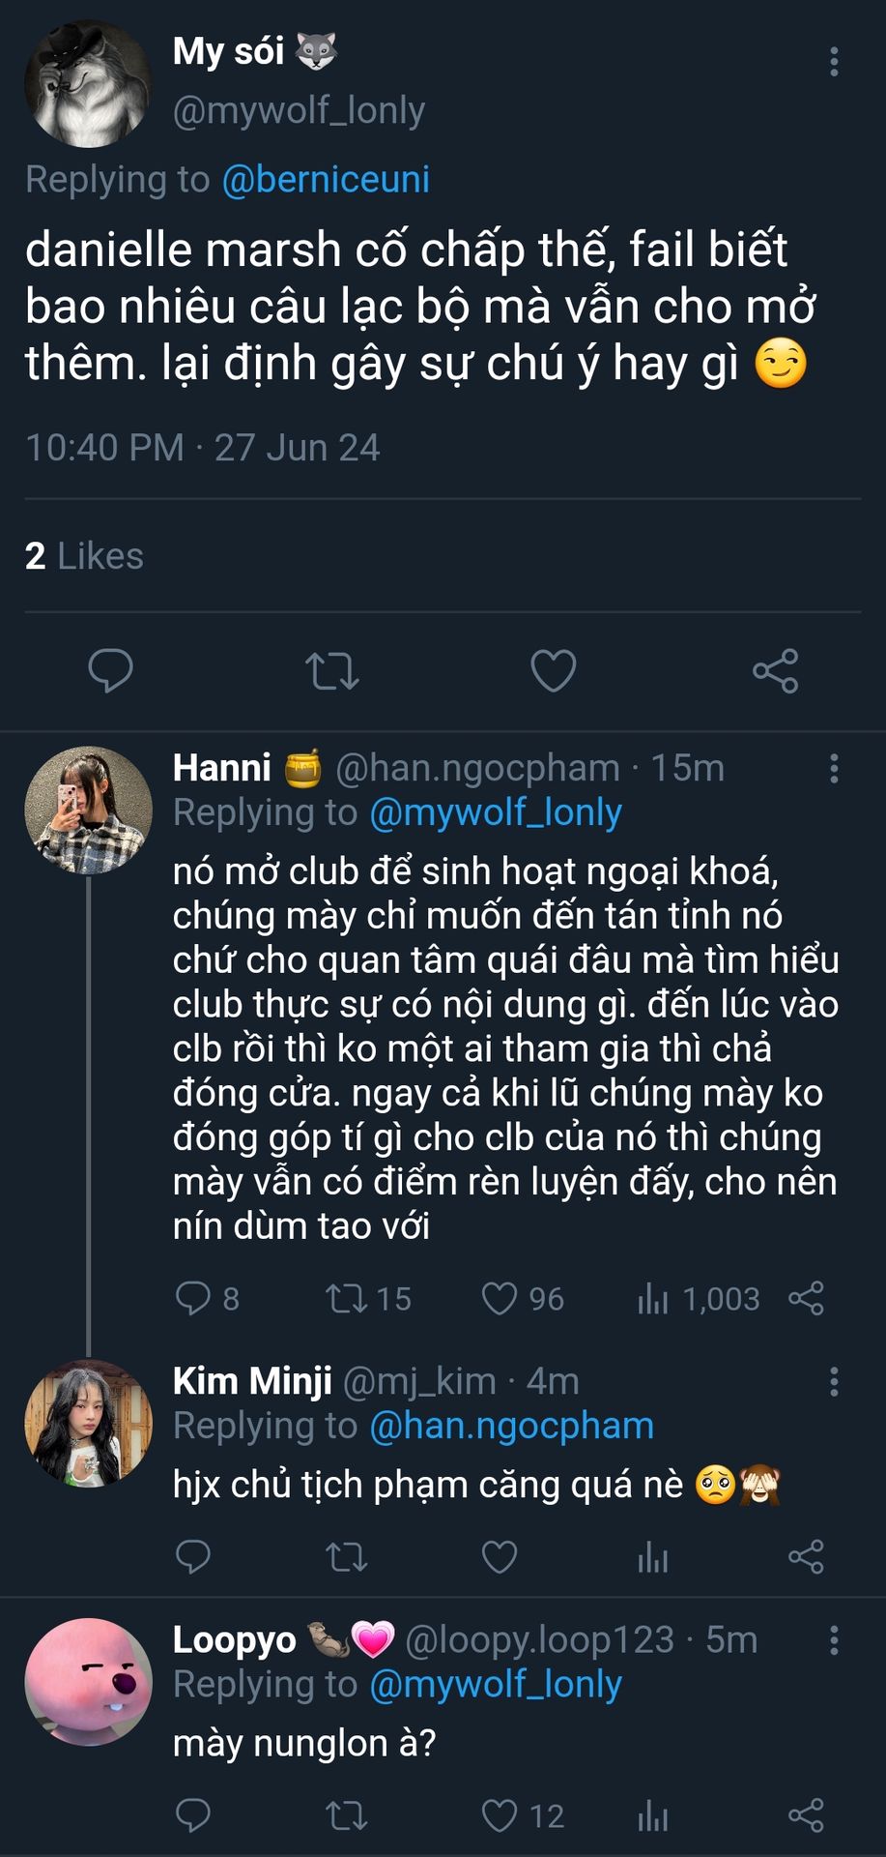Retweet Hanni's reply with 15 retweets
Screen dimensions: 886x1857
pyautogui.click(x=346, y=1298)
